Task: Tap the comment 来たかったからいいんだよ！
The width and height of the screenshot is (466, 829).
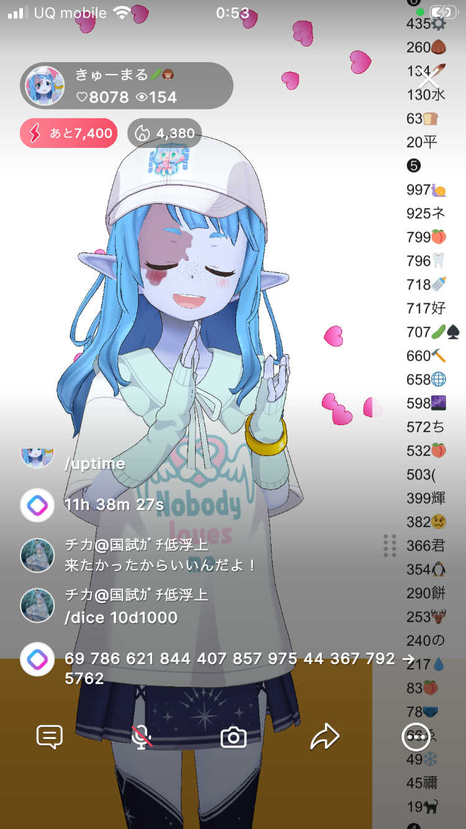Action: 160,566
